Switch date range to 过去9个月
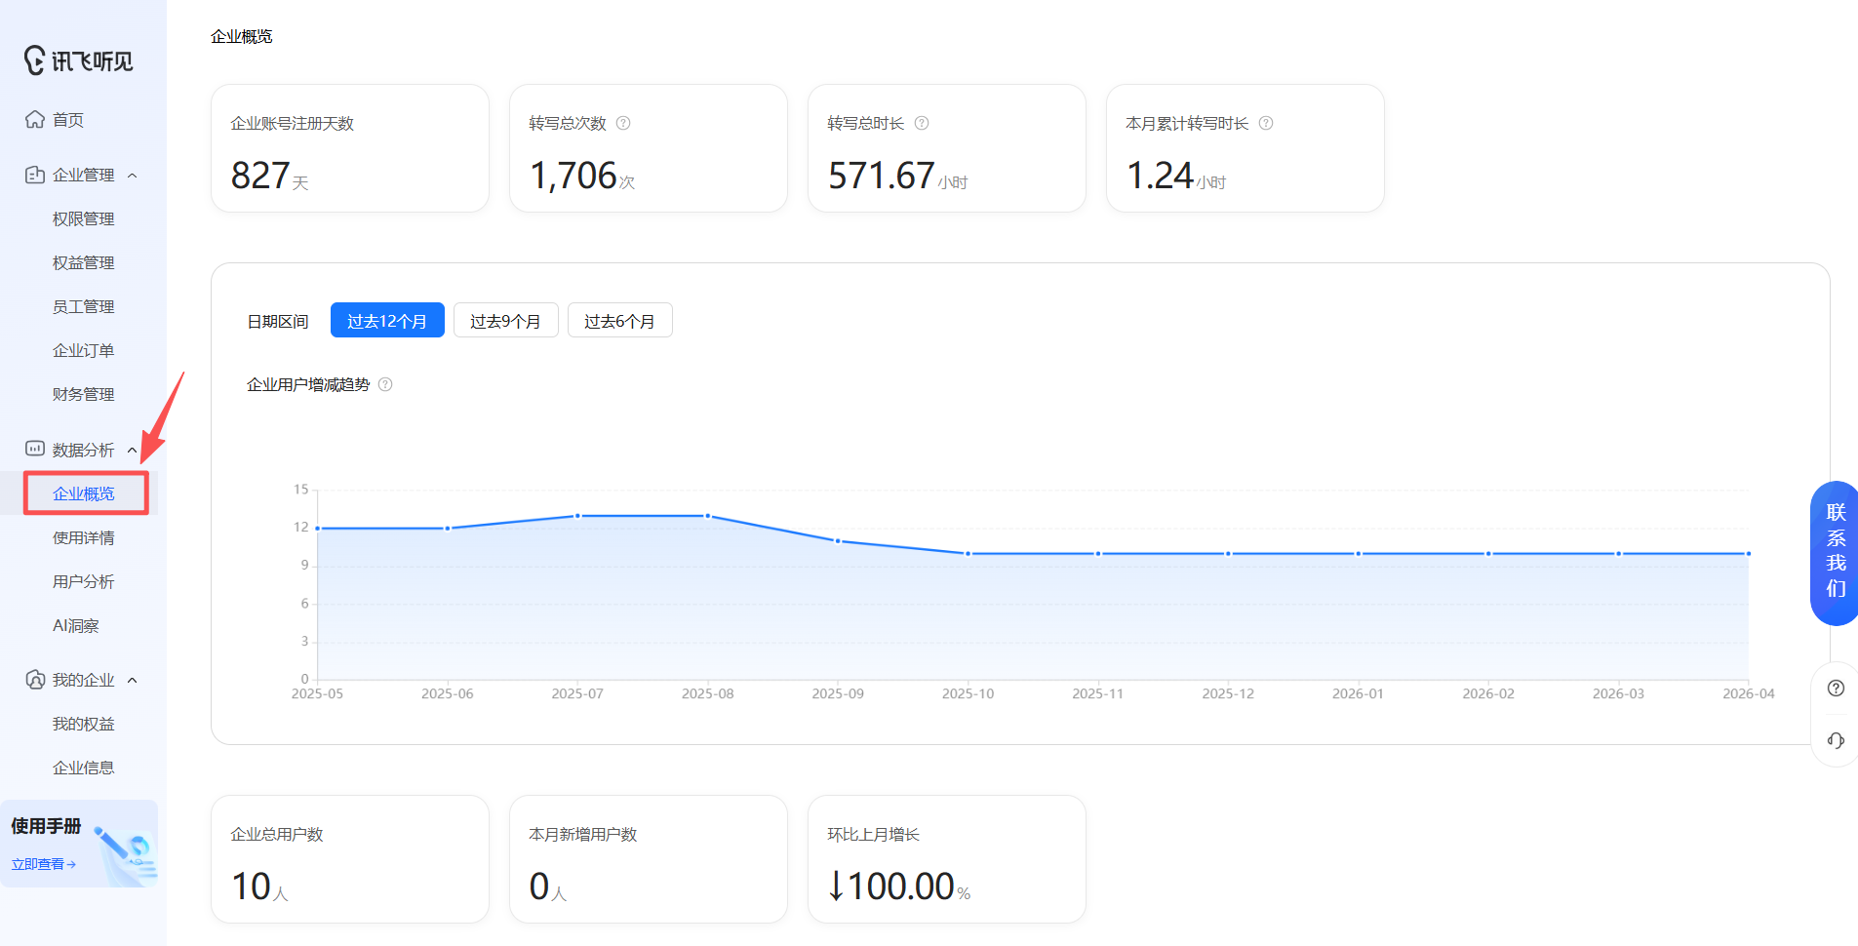 505,321
